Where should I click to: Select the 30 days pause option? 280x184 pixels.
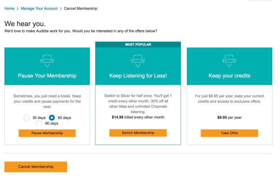click(26, 118)
